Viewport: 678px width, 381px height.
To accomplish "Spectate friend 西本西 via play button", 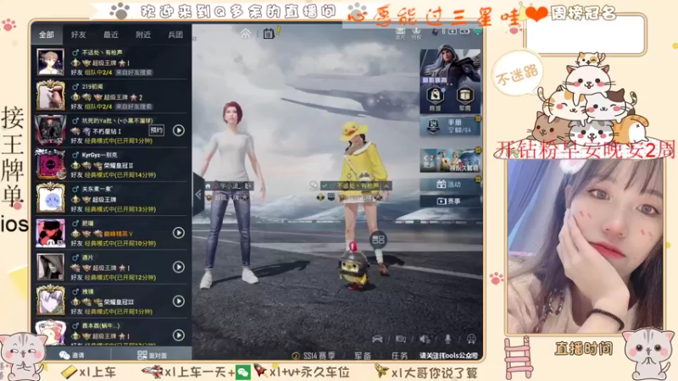I will point(179,335).
